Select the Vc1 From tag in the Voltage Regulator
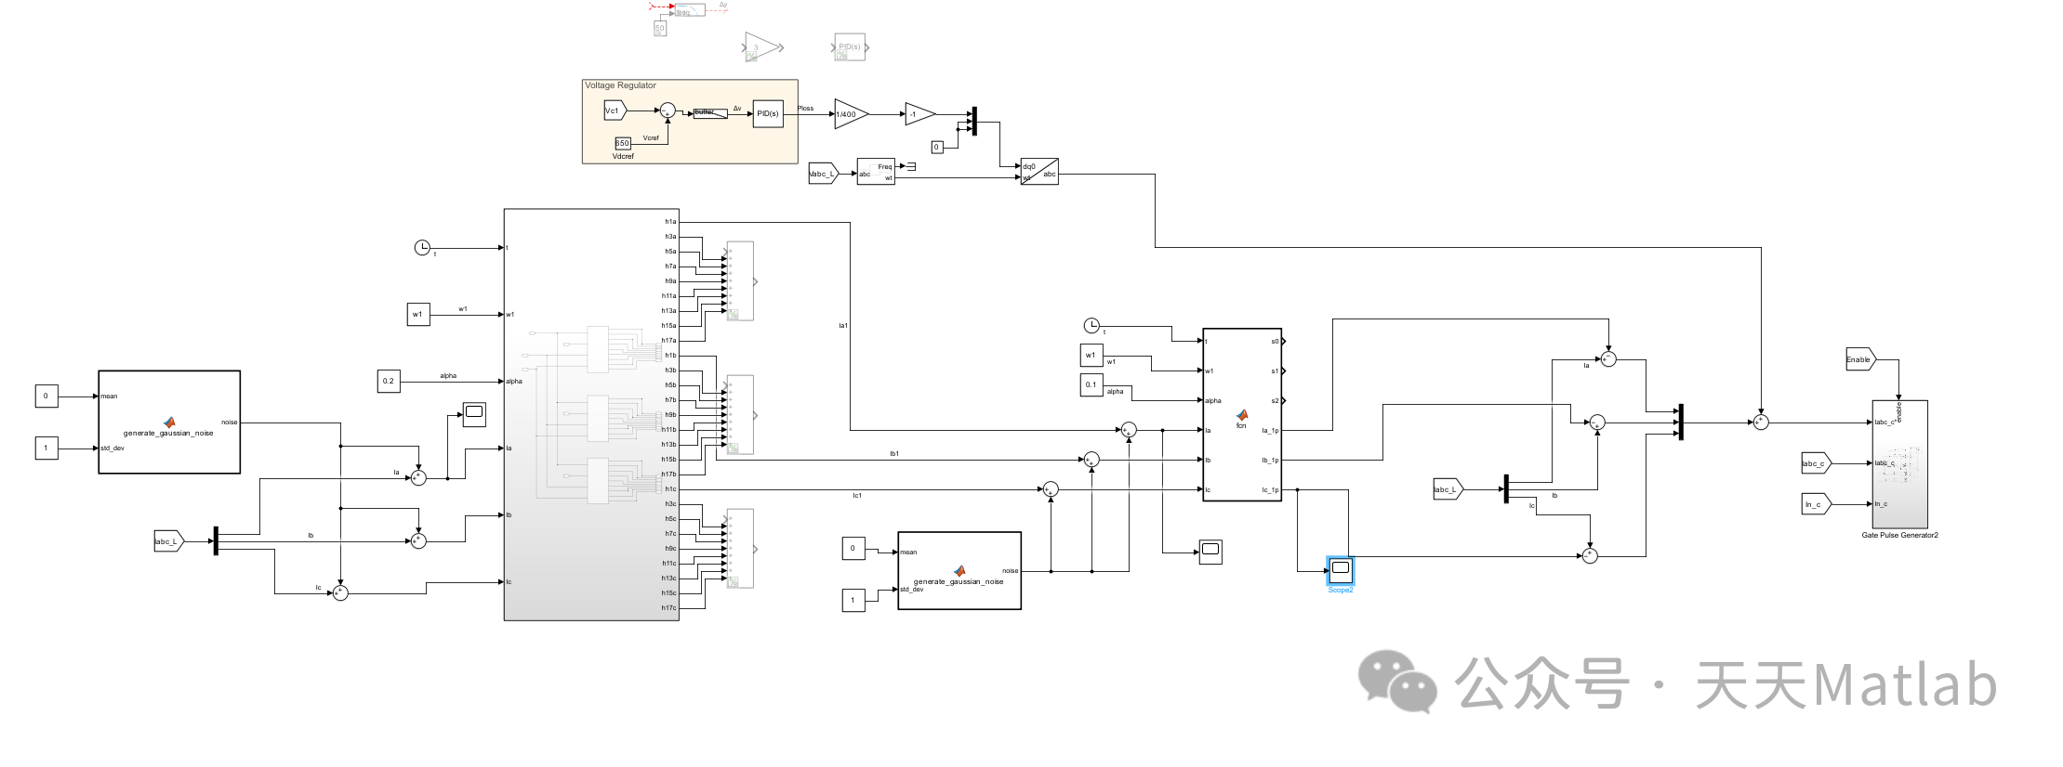2063x767 pixels. 615,111
